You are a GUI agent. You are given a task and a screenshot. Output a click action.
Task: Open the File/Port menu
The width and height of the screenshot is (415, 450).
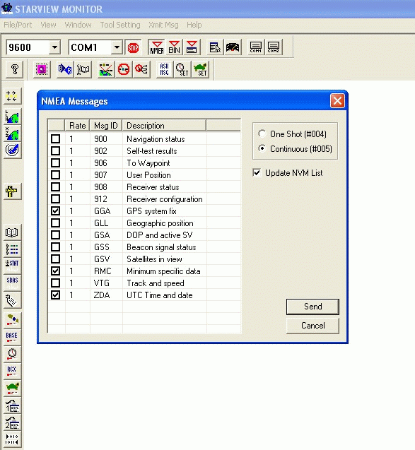pyautogui.click(x=18, y=25)
